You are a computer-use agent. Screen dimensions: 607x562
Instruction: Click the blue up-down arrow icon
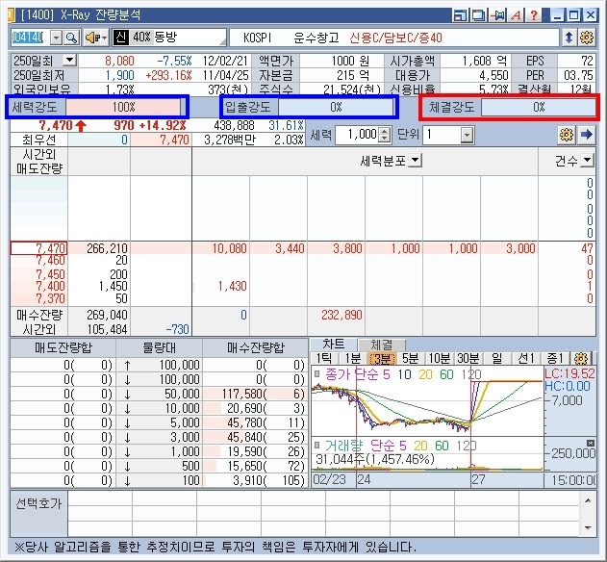[569, 38]
